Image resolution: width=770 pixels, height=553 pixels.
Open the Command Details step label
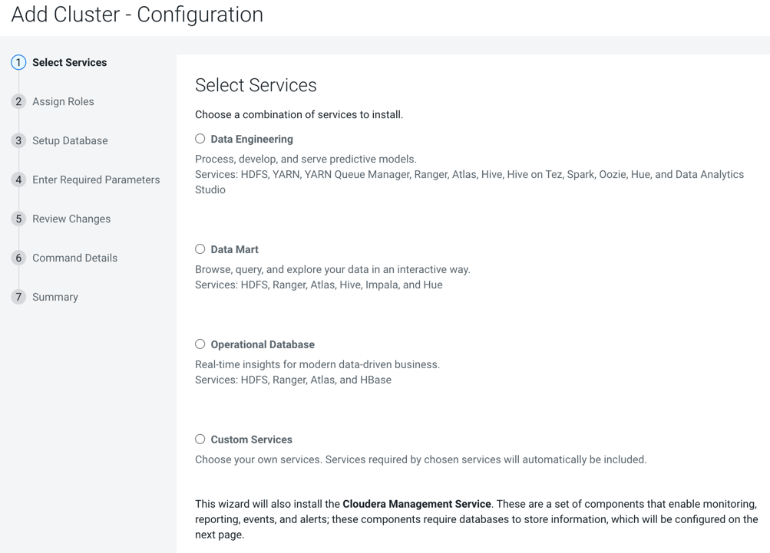point(74,258)
